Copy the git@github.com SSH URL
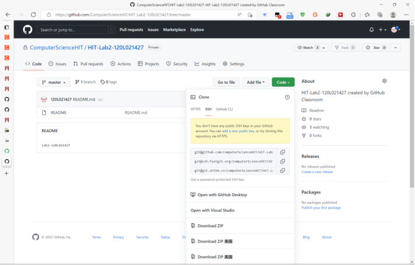Viewport: 415px width, 265px height. pos(283,152)
